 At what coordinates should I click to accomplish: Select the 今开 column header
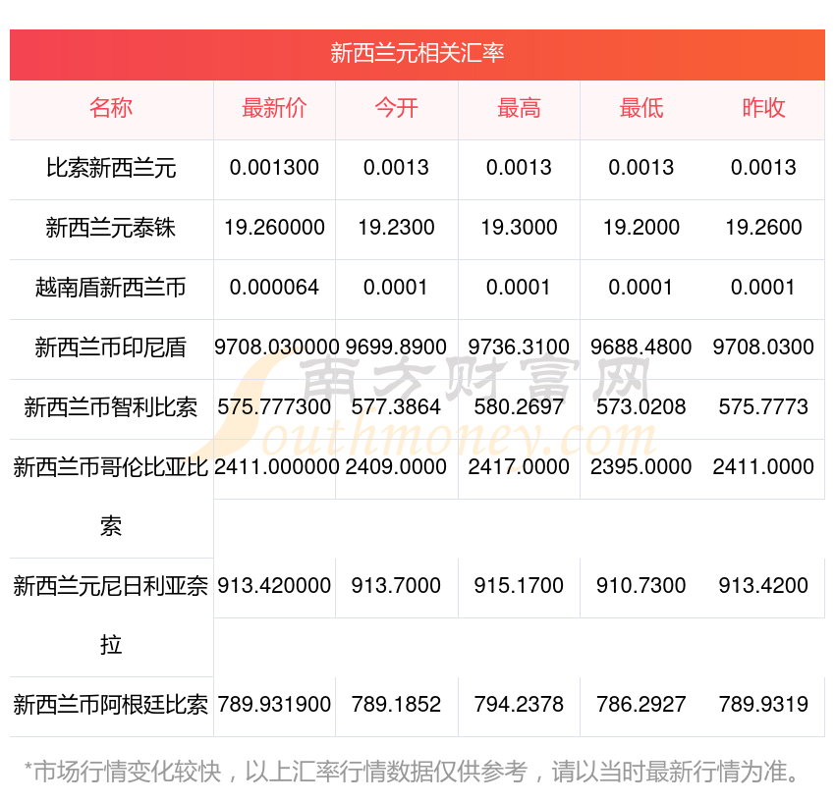tap(396, 108)
